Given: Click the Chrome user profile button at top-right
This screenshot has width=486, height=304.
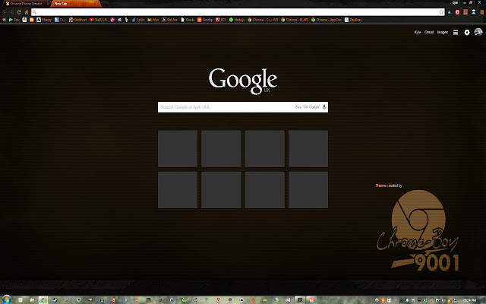Looking at the screenshot, I should coord(455,2).
